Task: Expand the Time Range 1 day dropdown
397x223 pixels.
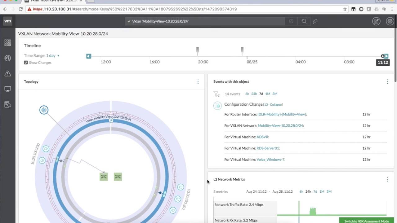Action: click(53, 56)
